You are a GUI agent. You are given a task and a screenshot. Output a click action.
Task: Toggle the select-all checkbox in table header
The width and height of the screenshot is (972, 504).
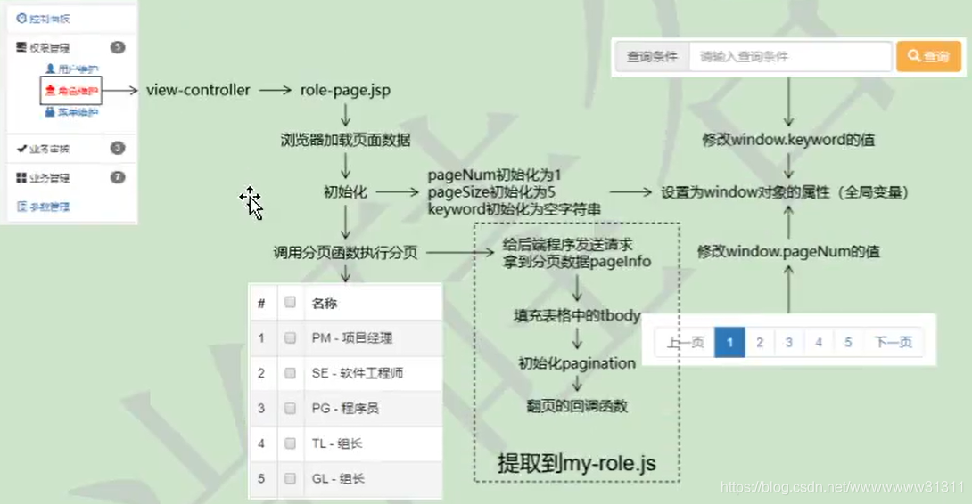[x=290, y=302]
